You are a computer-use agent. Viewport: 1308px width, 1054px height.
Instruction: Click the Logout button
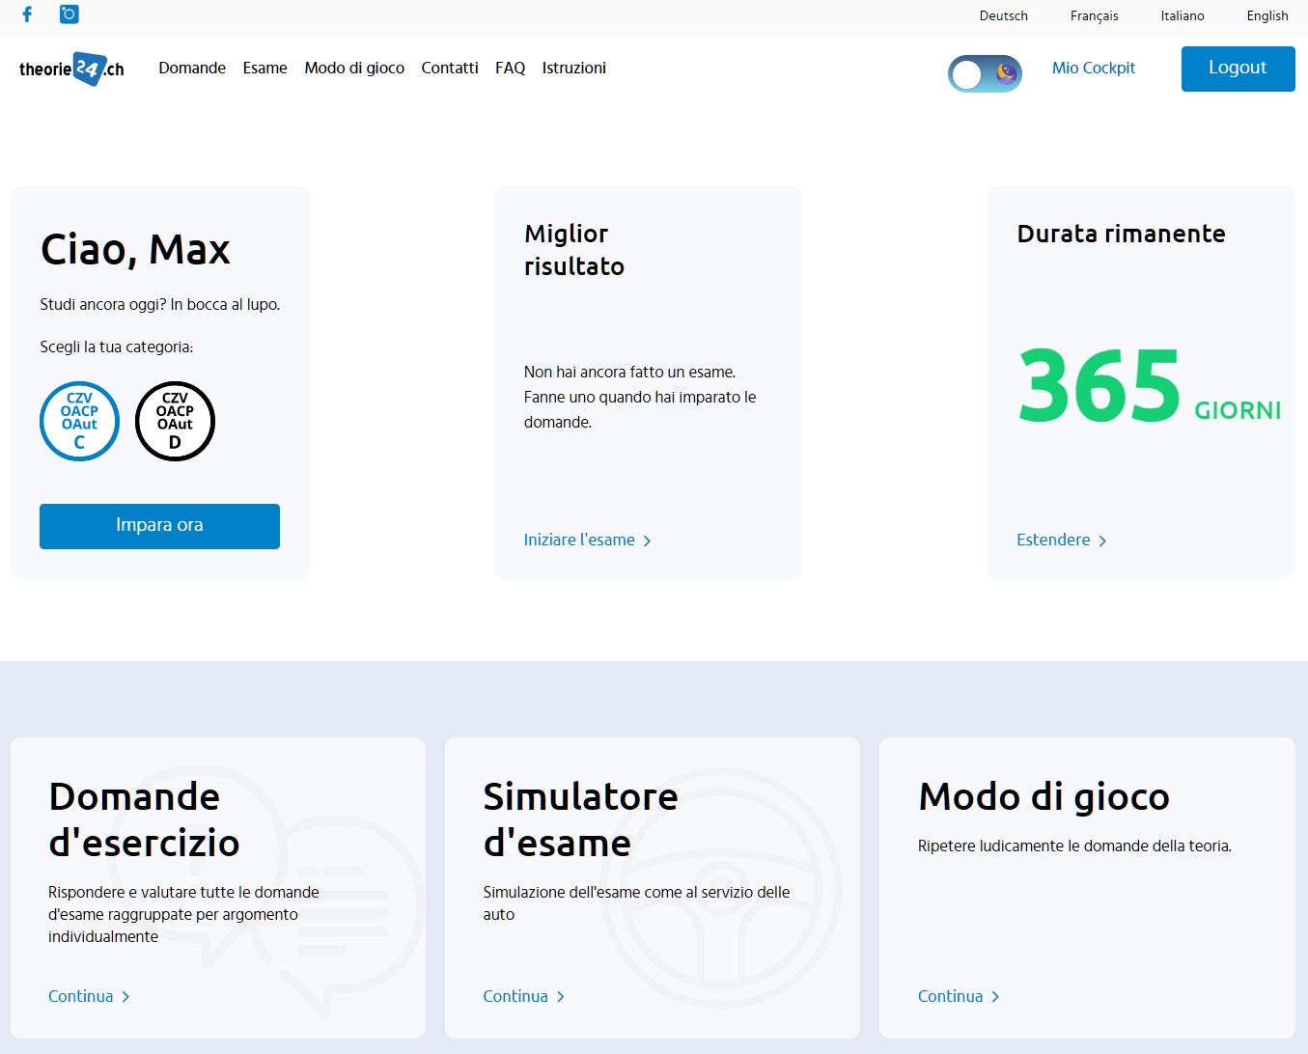pos(1238,69)
